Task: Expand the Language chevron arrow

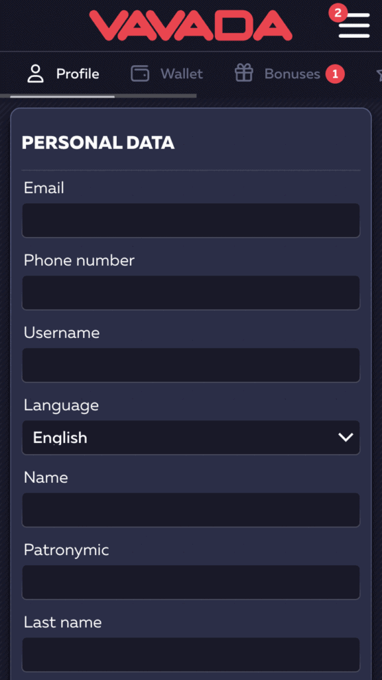Action: pyautogui.click(x=346, y=438)
